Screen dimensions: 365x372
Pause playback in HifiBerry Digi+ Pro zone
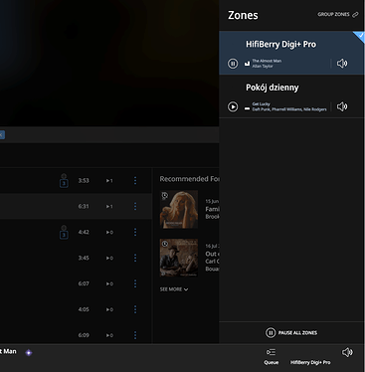[x=233, y=64]
